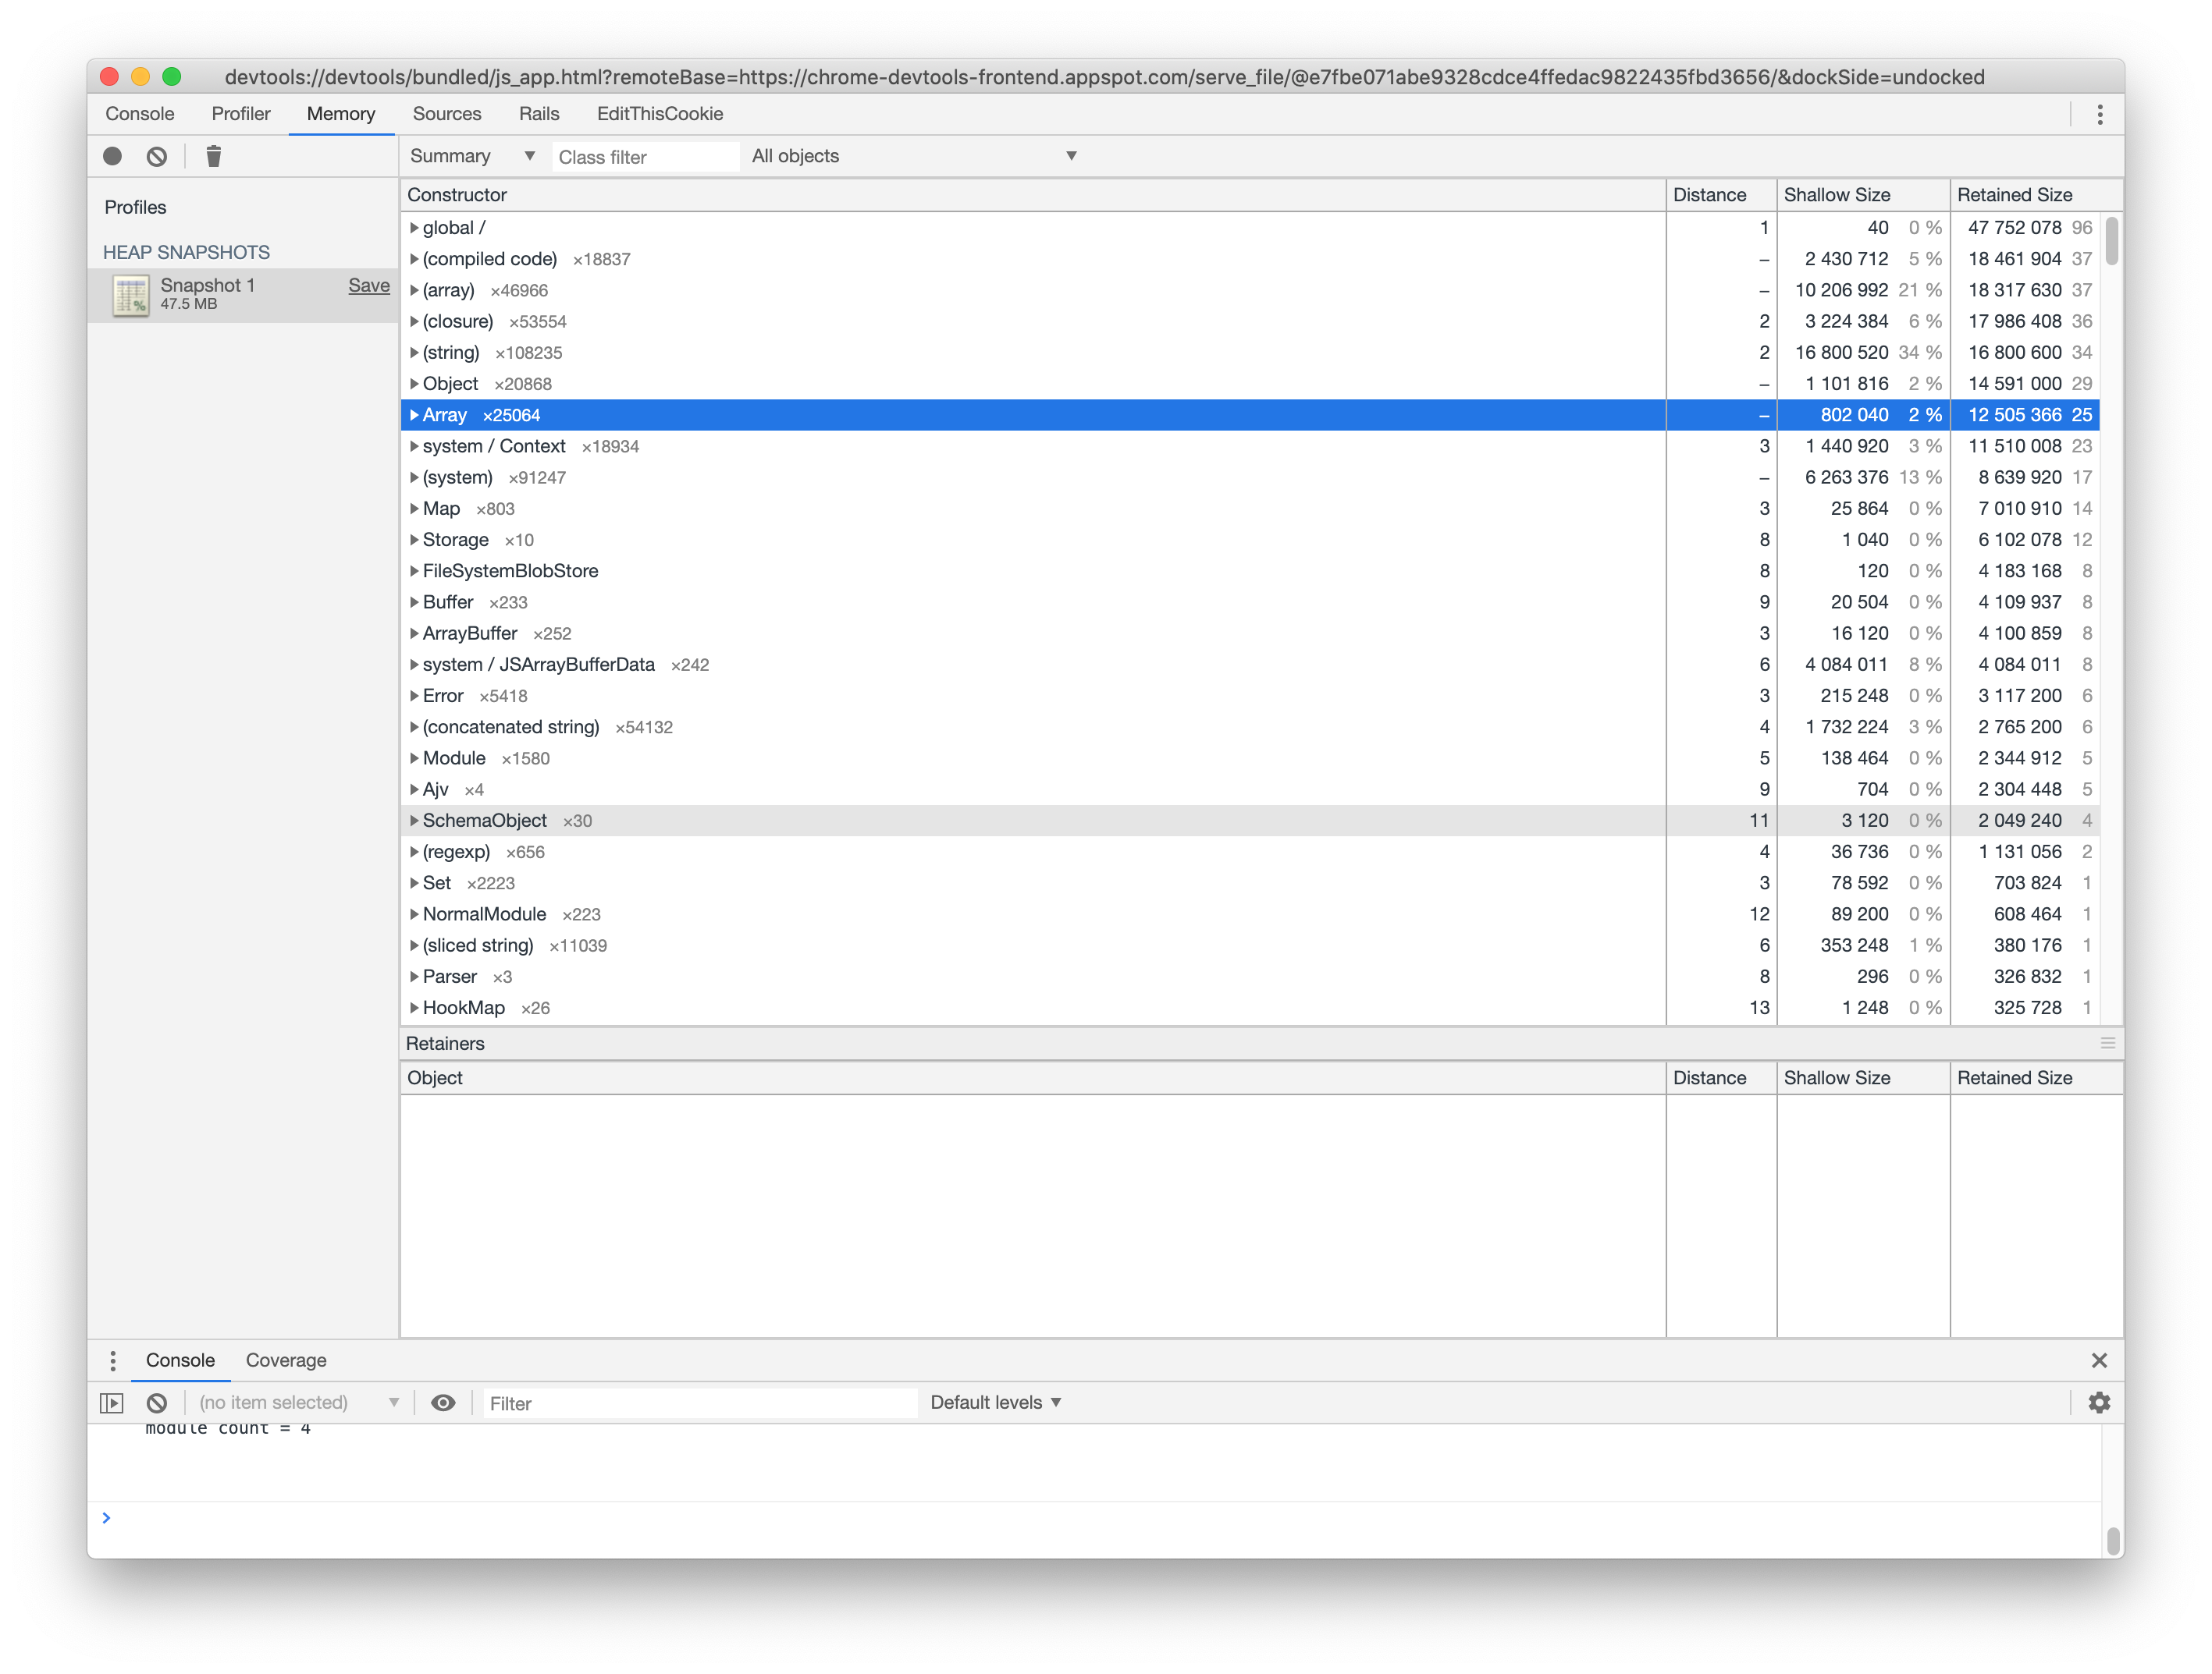The width and height of the screenshot is (2212, 1674).
Task: Select the system / Context row
Action: pyautogui.click(x=1249, y=445)
